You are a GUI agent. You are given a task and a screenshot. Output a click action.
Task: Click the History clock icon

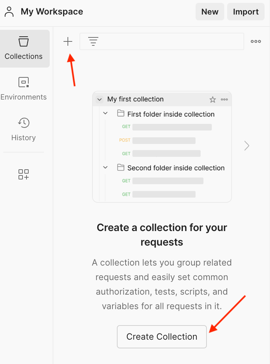pyautogui.click(x=24, y=123)
